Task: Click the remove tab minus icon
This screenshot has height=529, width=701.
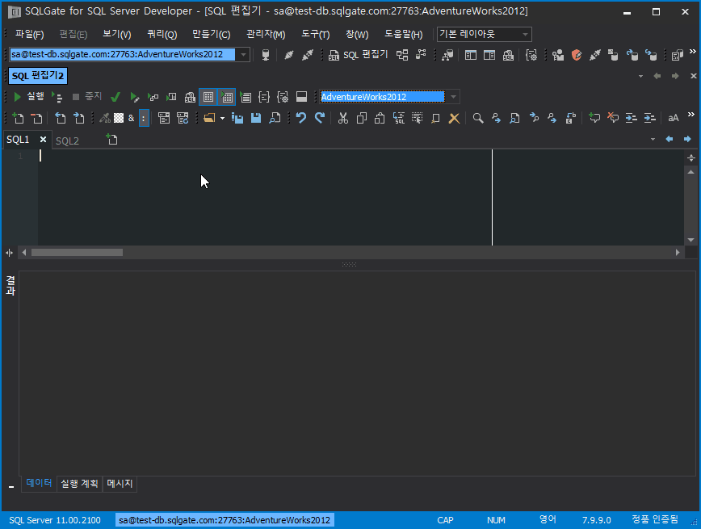Action: tap(36, 118)
